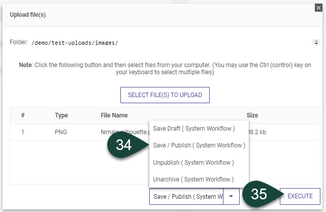The width and height of the screenshot is (326, 212).
Task: Close the Upload file(s) dialog
Action: pos(318,8)
